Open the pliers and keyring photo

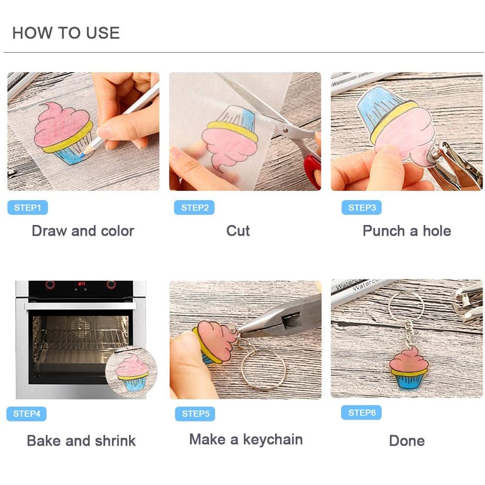tap(246, 339)
